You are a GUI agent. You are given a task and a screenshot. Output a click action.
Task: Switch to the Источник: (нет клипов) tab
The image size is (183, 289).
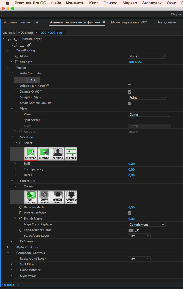tap(21, 22)
